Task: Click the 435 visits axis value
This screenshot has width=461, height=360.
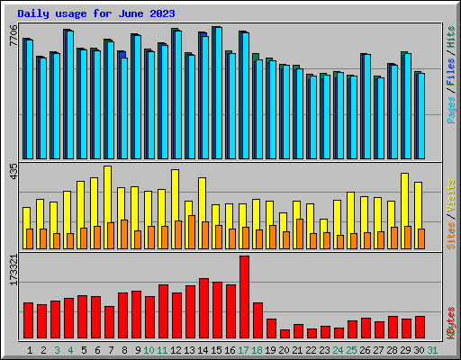Action: [x=14, y=172]
